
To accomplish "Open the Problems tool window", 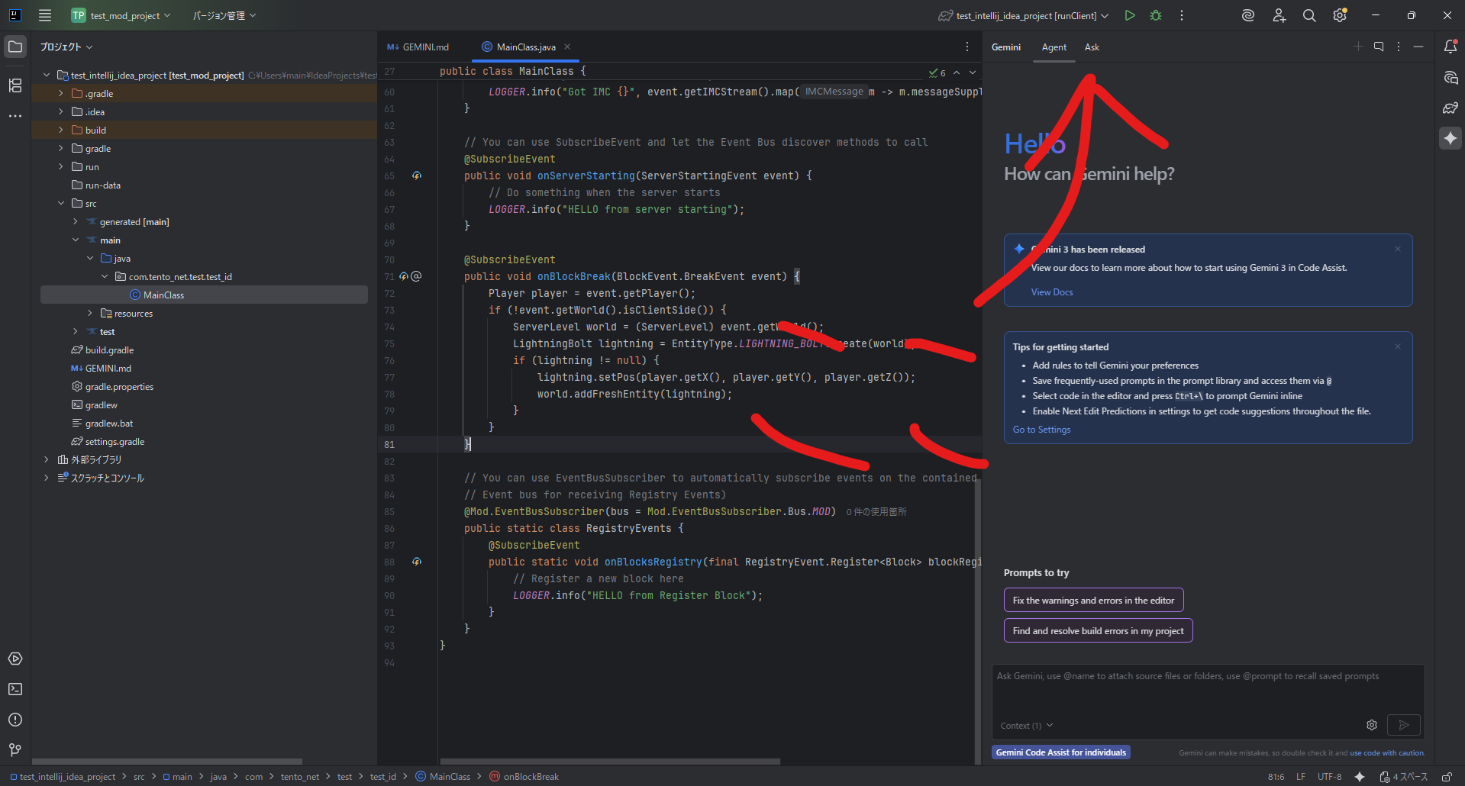I will 15,720.
